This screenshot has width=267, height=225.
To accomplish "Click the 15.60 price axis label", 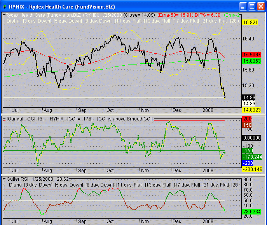I will [x=248, y=70].
